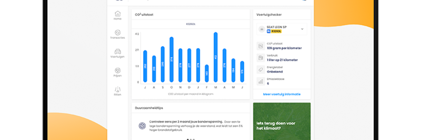This screenshot has height=140, width=421.
Task: Go to Transacties in the sidebar
Action: [x=118, y=33]
